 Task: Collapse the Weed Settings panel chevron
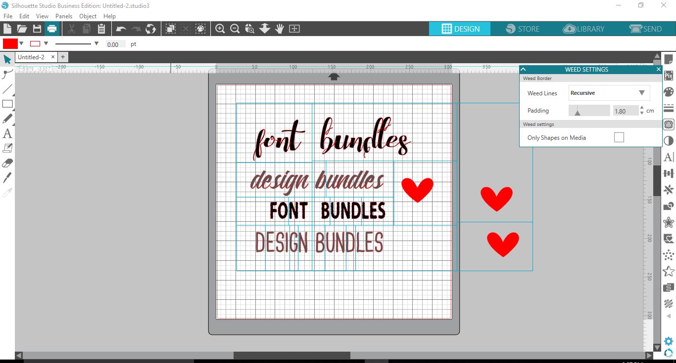(x=523, y=70)
